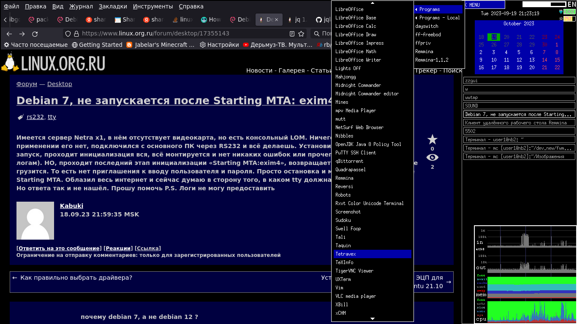The height and width of the screenshot is (324, 577).
Task: Launch LibreOffice Writer from the menu
Action: tap(372, 60)
